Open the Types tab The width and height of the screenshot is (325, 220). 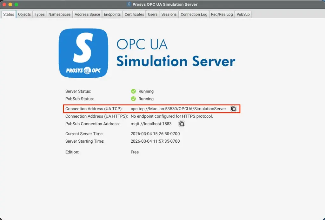[40, 14]
